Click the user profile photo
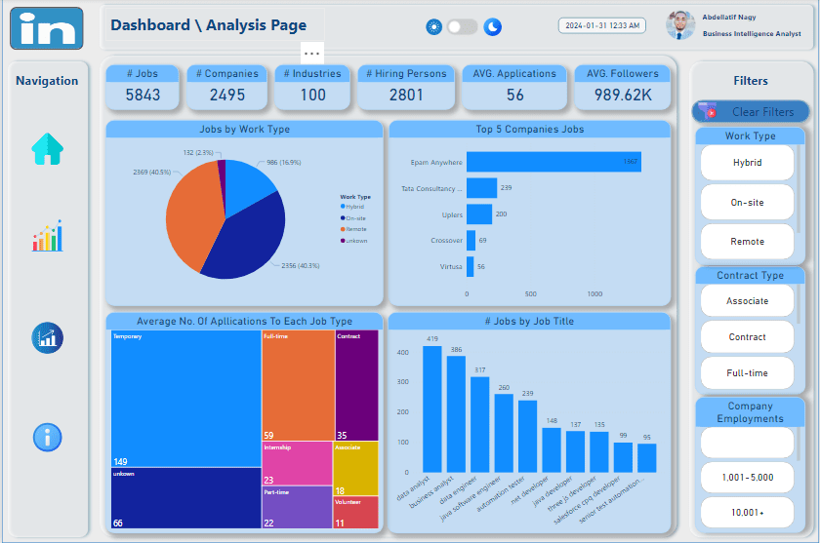Viewport: 820px width, 543px height. click(x=680, y=25)
